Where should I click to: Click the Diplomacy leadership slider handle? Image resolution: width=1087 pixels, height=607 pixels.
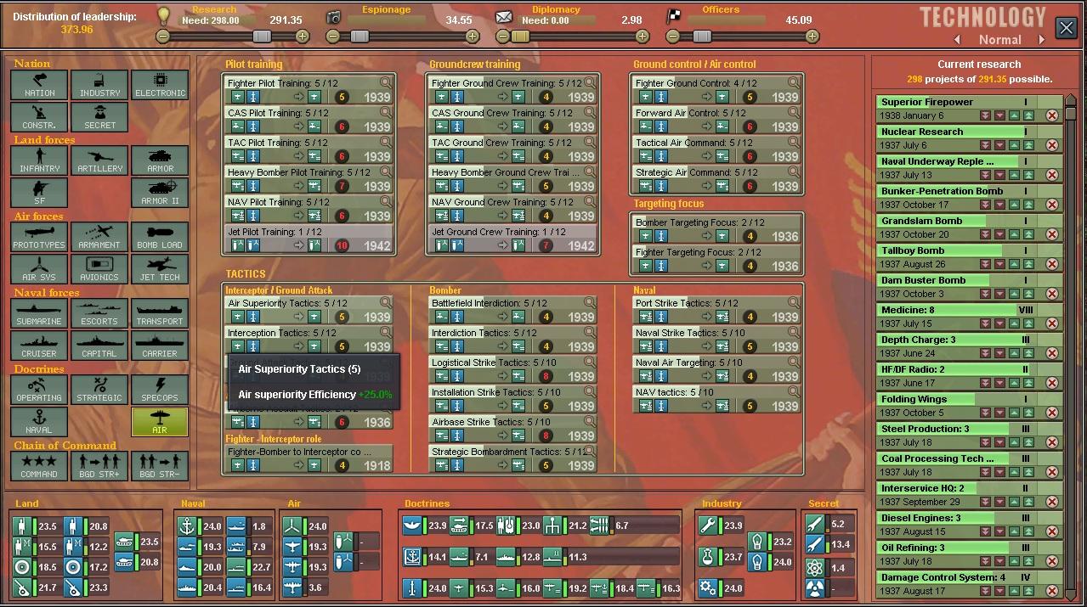coord(518,37)
